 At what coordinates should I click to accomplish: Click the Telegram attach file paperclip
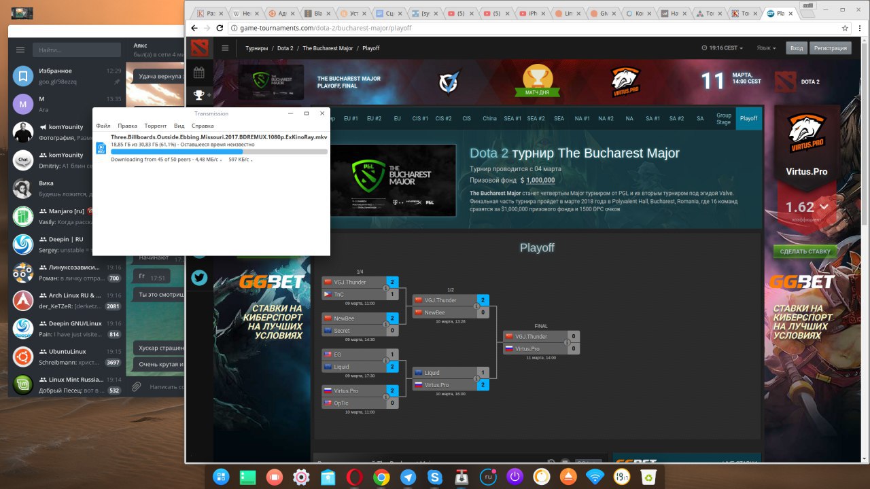[x=137, y=387]
